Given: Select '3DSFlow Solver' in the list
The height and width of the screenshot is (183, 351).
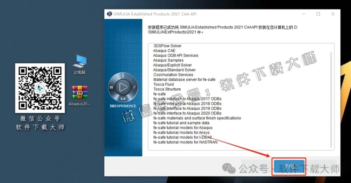Looking at the screenshot, I should [x=167, y=46].
